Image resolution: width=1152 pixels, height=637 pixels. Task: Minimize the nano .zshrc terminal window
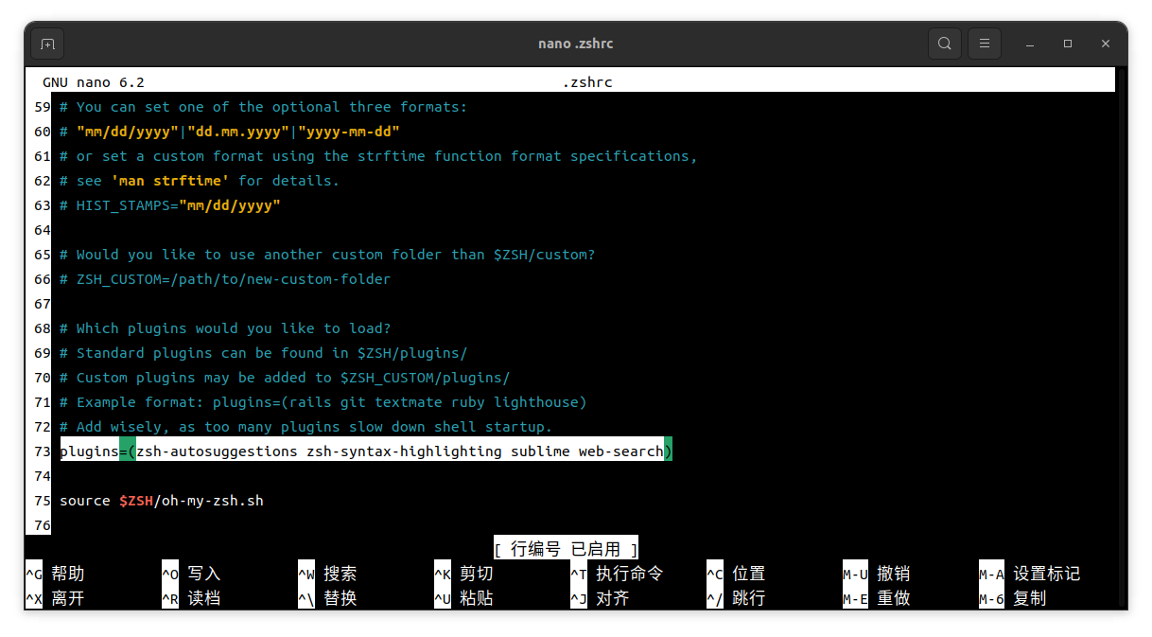[1030, 44]
